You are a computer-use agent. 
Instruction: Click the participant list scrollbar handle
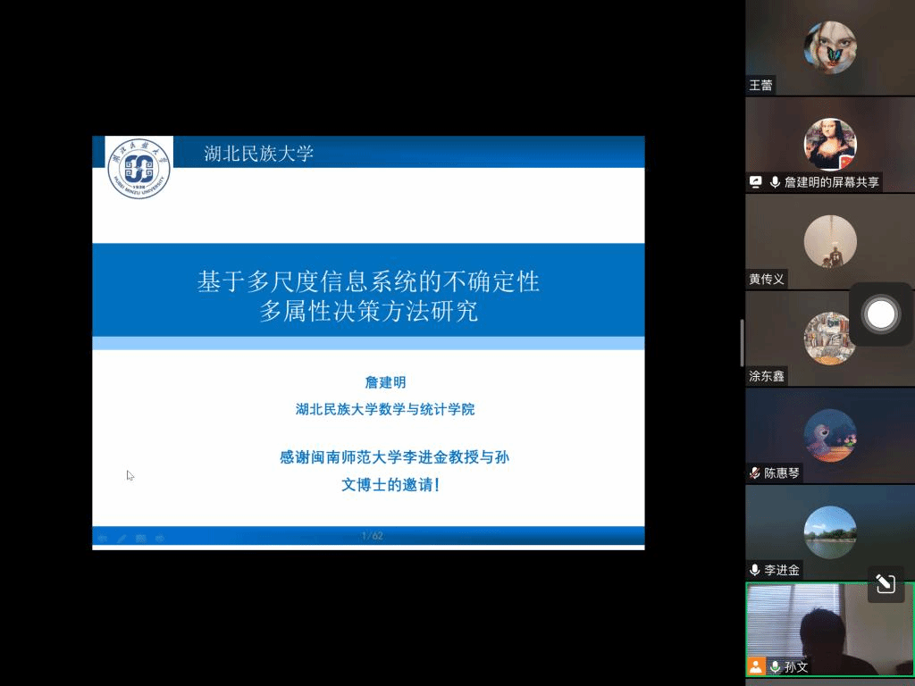pos(742,343)
